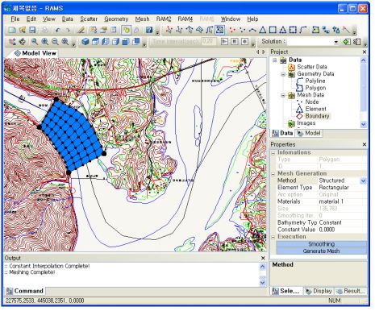Image resolution: width=375 pixels, height=311 pixels.
Task: Close the Properties panel
Action: pos(365,144)
